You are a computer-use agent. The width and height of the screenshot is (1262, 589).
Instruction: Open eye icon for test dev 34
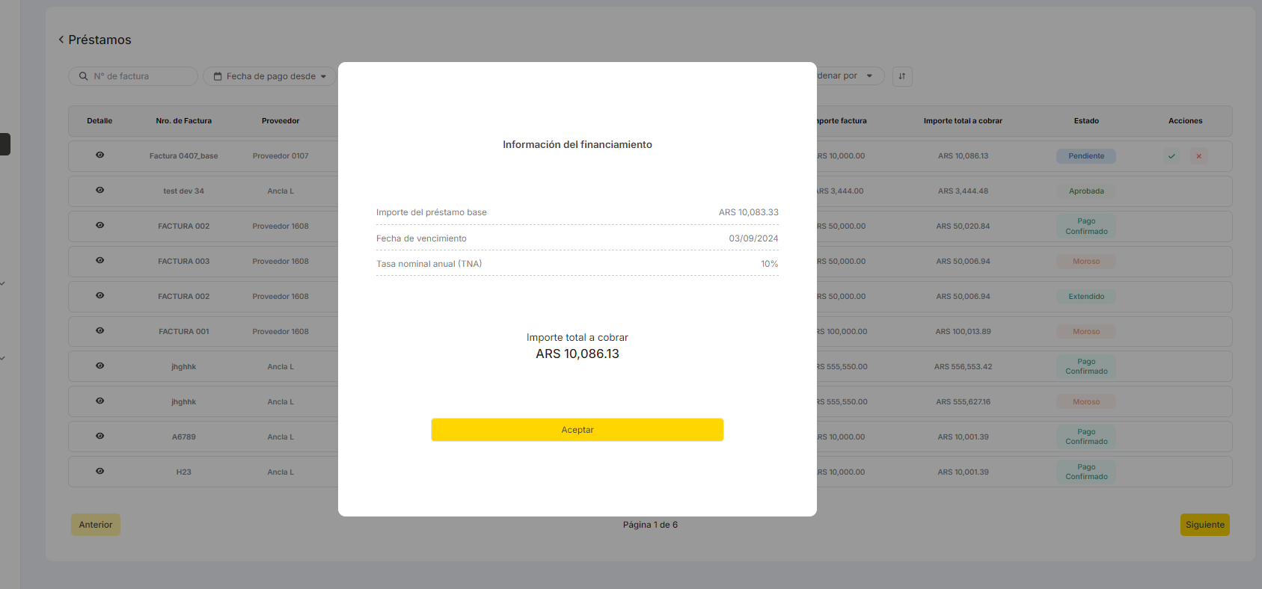click(x=99, y=191)
